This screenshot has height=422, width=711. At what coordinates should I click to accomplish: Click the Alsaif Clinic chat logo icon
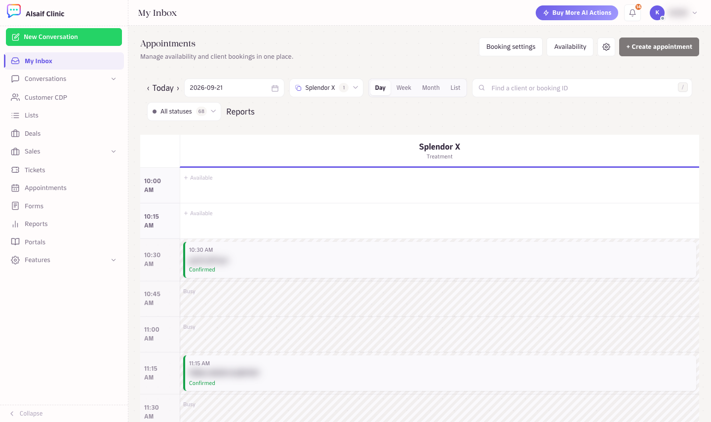click(x=14, y=11)
